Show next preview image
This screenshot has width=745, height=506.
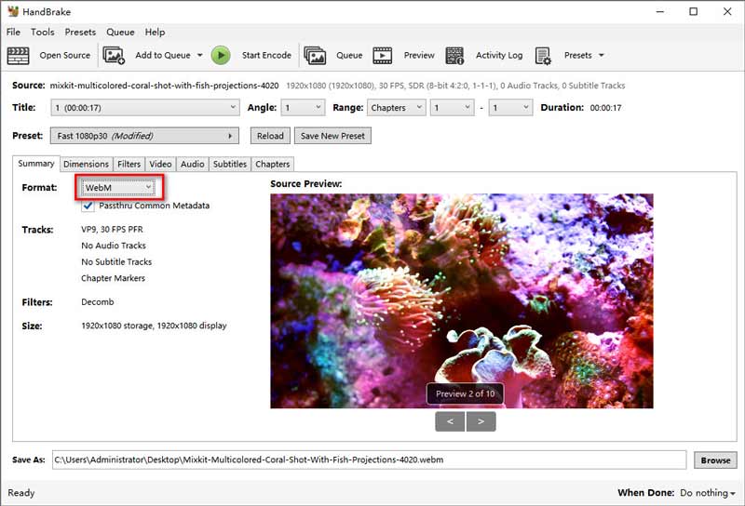click(481, 421)
